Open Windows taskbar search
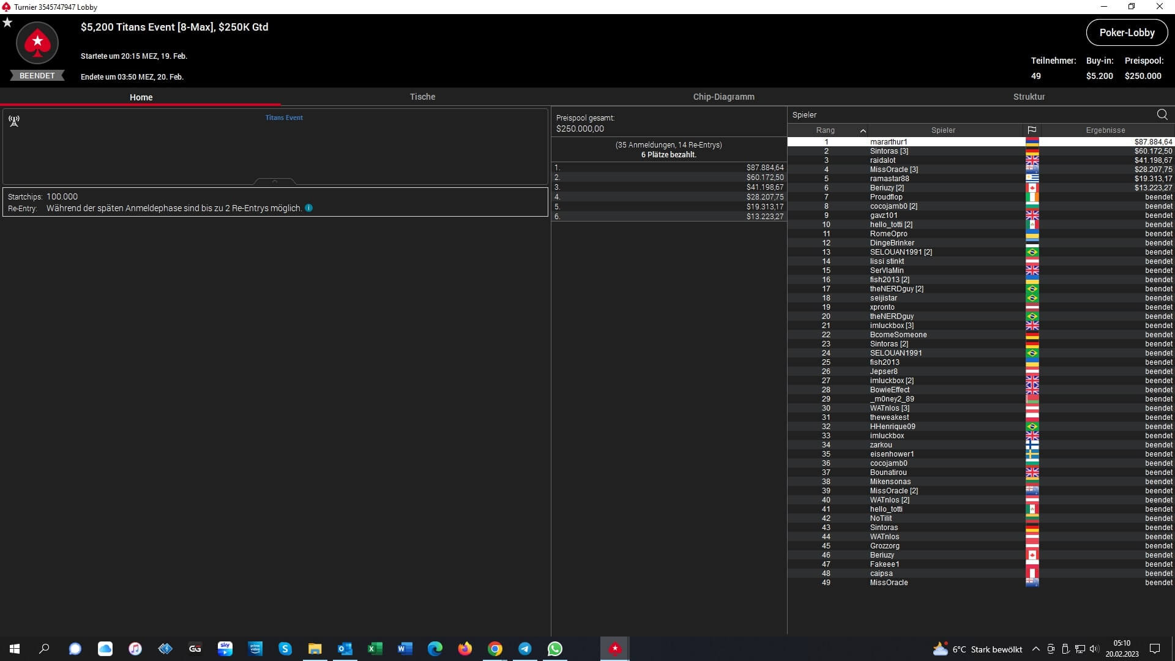1175x661 pixels. click(44, 649)
